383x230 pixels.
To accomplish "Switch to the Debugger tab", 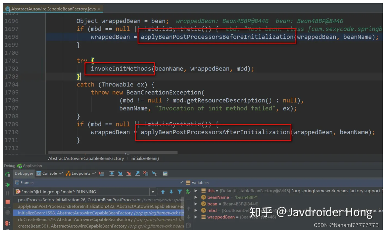I will click(x=24, y=174).
